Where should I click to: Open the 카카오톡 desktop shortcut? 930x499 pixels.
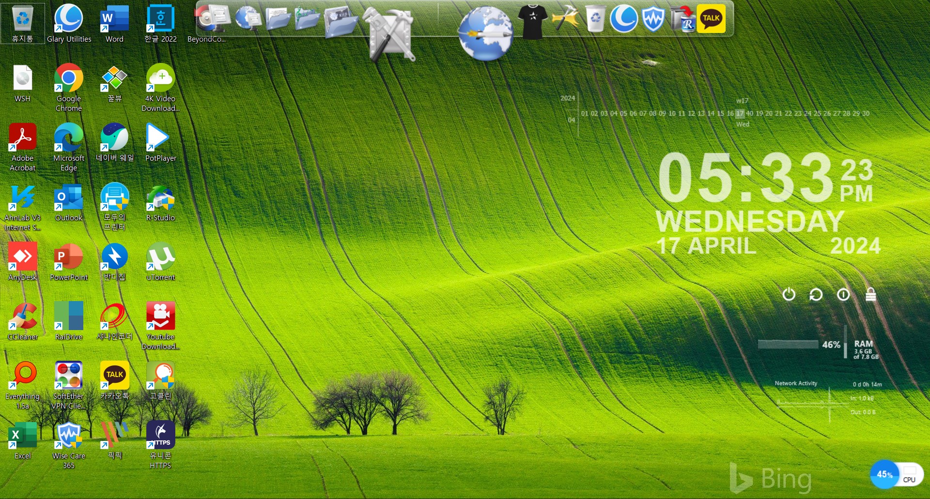coord(114,381)
